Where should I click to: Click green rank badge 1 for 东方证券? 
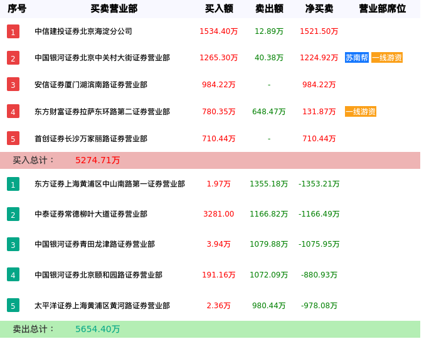[x=13, y=184]
